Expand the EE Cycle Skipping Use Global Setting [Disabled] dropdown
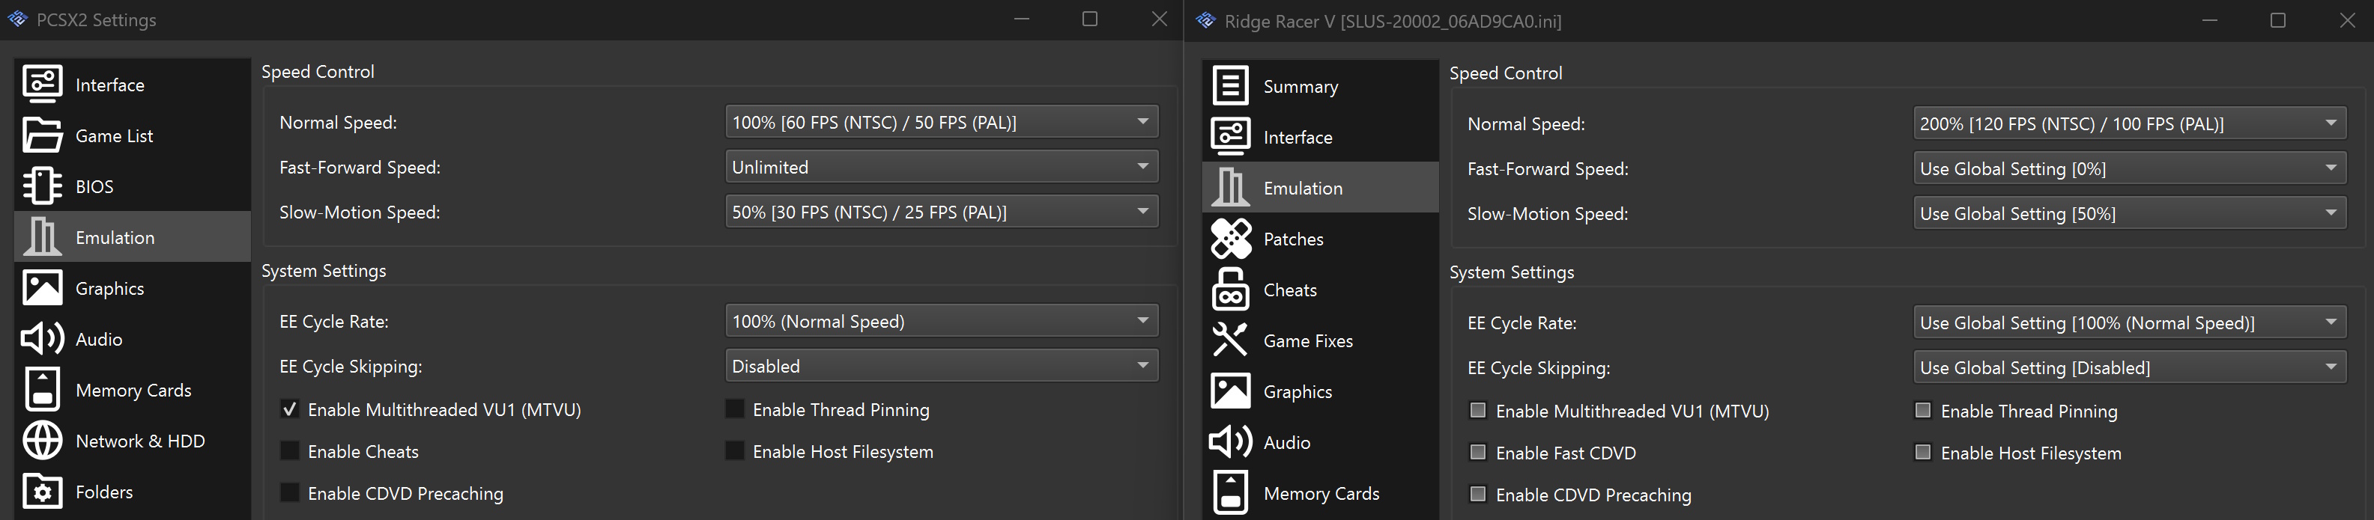The width and height of the screenshot is (2374, 520). 2130,367
